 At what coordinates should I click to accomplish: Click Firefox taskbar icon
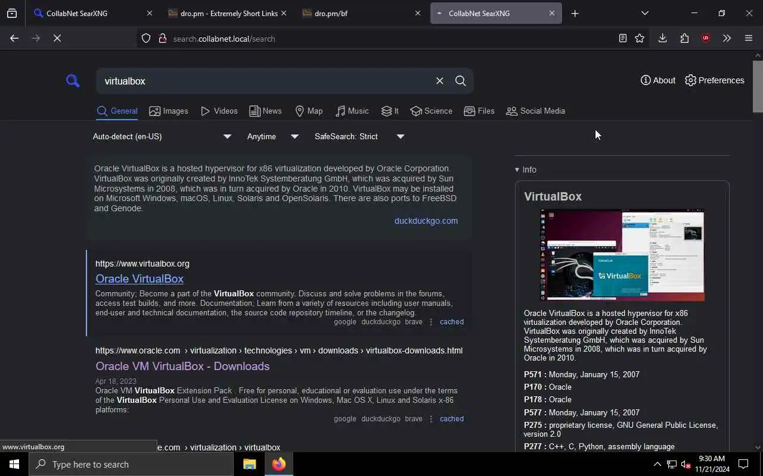(278, 464)
